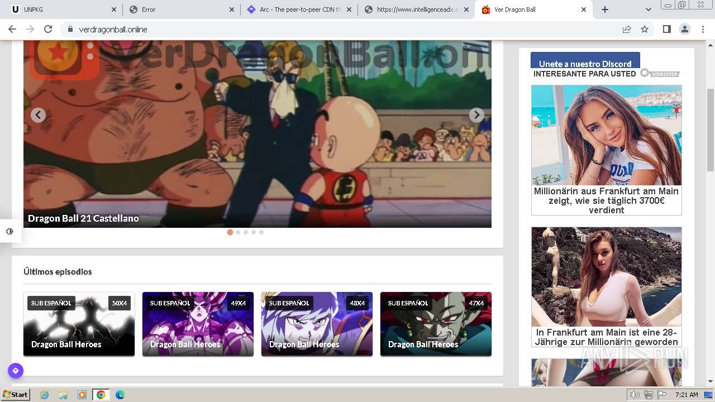This screenshot has height=402, width=715.
Task: Close the UNPKG tab
Action: [114, 9]
